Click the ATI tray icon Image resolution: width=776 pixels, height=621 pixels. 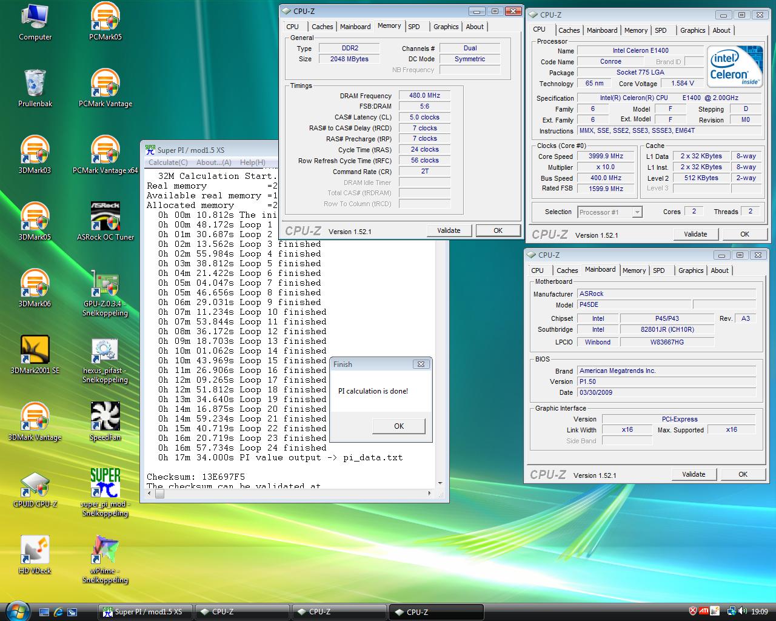[x=704, y=611]
